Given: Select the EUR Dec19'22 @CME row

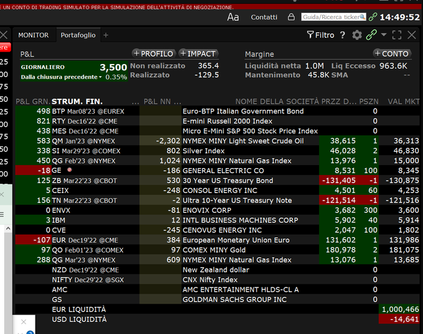Looking at the screenshot, I should tap(218, 240).
